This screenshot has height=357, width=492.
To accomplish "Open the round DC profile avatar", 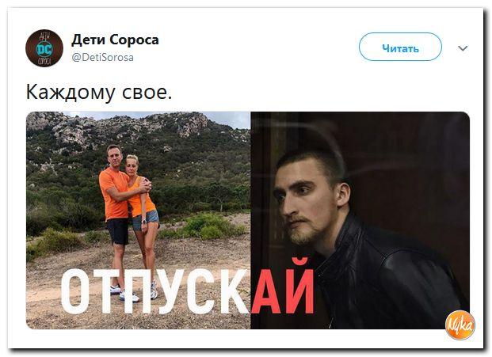I will 44,48.
